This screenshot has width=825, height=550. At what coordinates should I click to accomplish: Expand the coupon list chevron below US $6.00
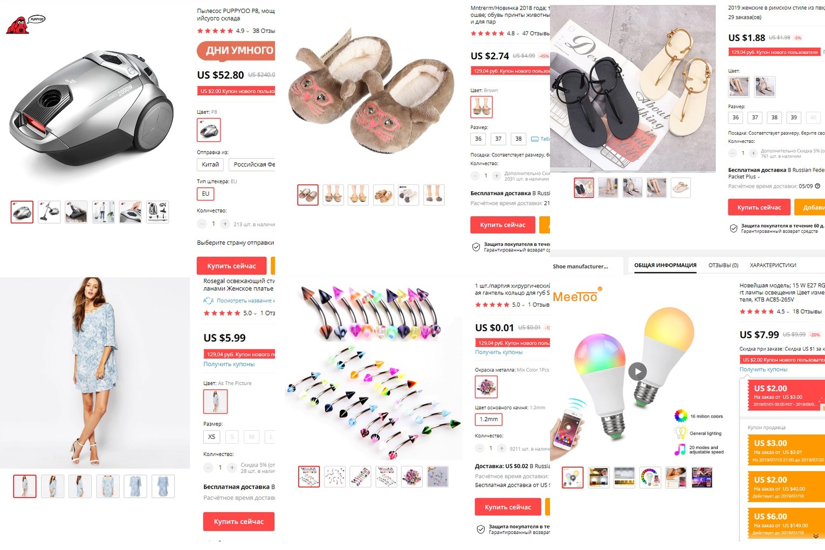point(816,536)
